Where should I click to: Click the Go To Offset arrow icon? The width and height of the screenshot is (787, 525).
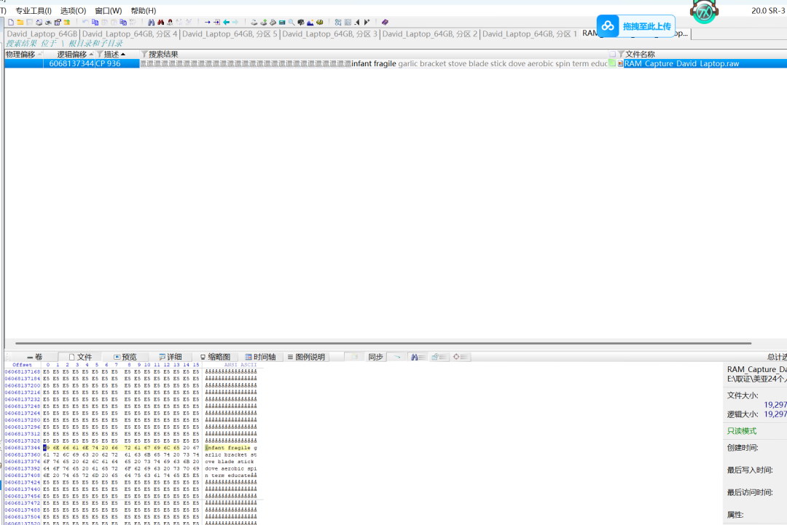point(207,22)
